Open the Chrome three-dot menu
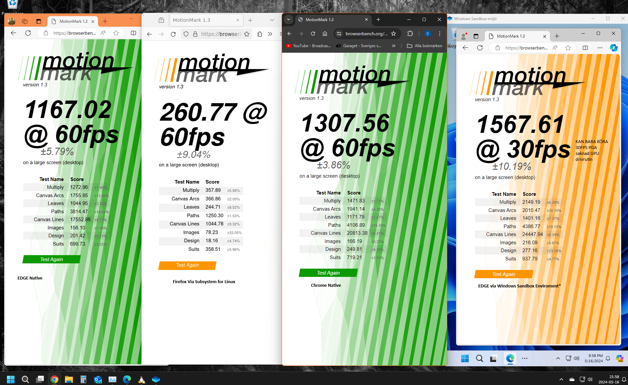The width and height of the screenshot is (628, 385). 440,34
